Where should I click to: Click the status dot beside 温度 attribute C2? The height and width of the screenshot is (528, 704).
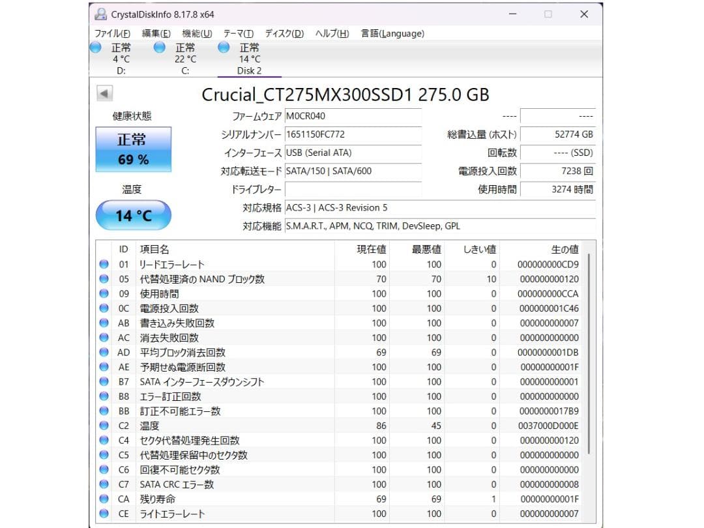[103, 426]
